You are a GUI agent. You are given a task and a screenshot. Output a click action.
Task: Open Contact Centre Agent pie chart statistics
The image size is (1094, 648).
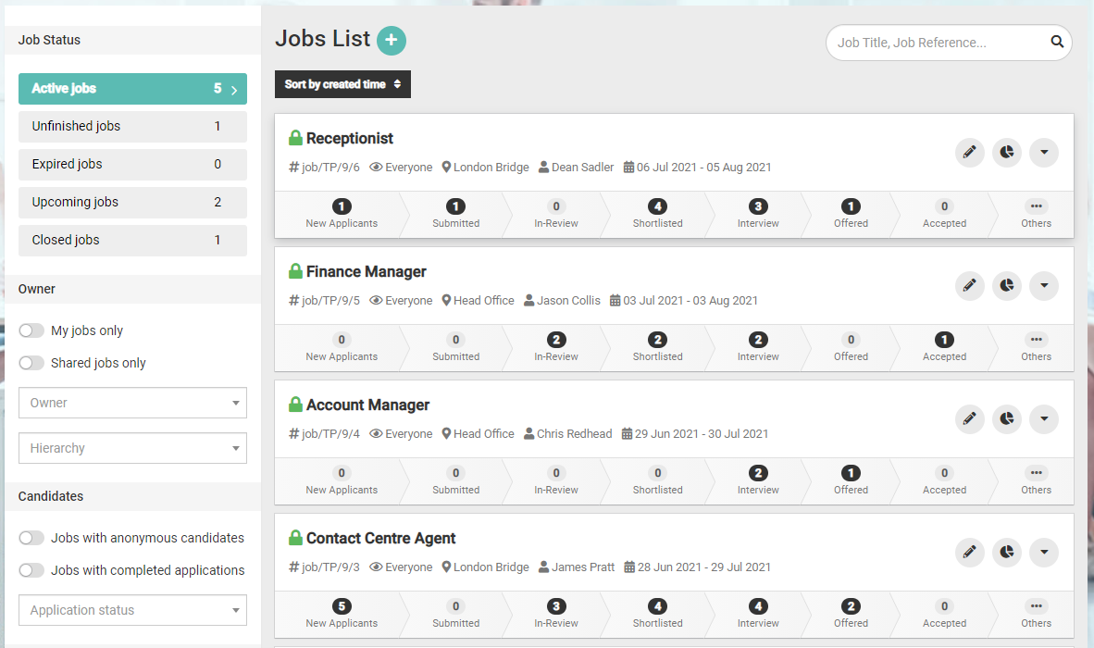tap(1006, 553)
